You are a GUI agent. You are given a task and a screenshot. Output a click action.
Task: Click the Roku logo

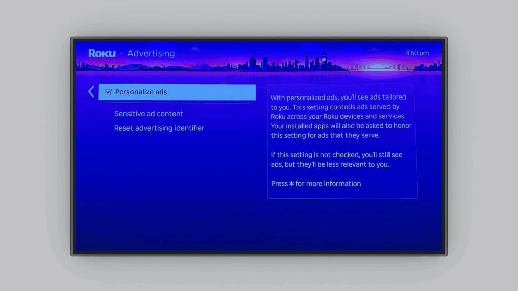coord(102,53)
